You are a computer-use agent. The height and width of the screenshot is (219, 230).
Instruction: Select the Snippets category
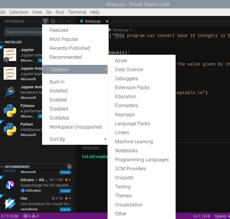pos(141,178)
